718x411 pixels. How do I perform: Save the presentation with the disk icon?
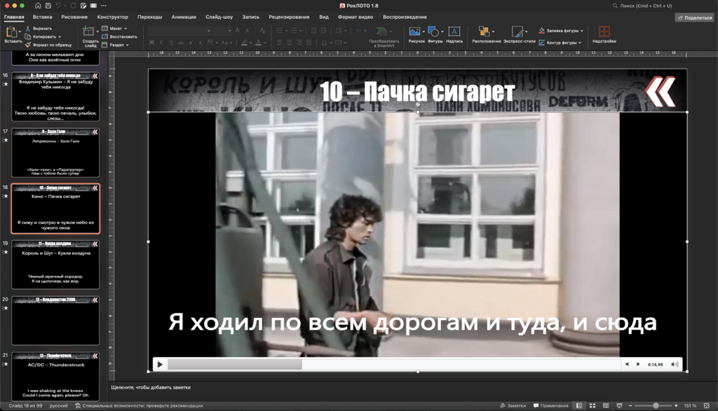click(48, 6)
